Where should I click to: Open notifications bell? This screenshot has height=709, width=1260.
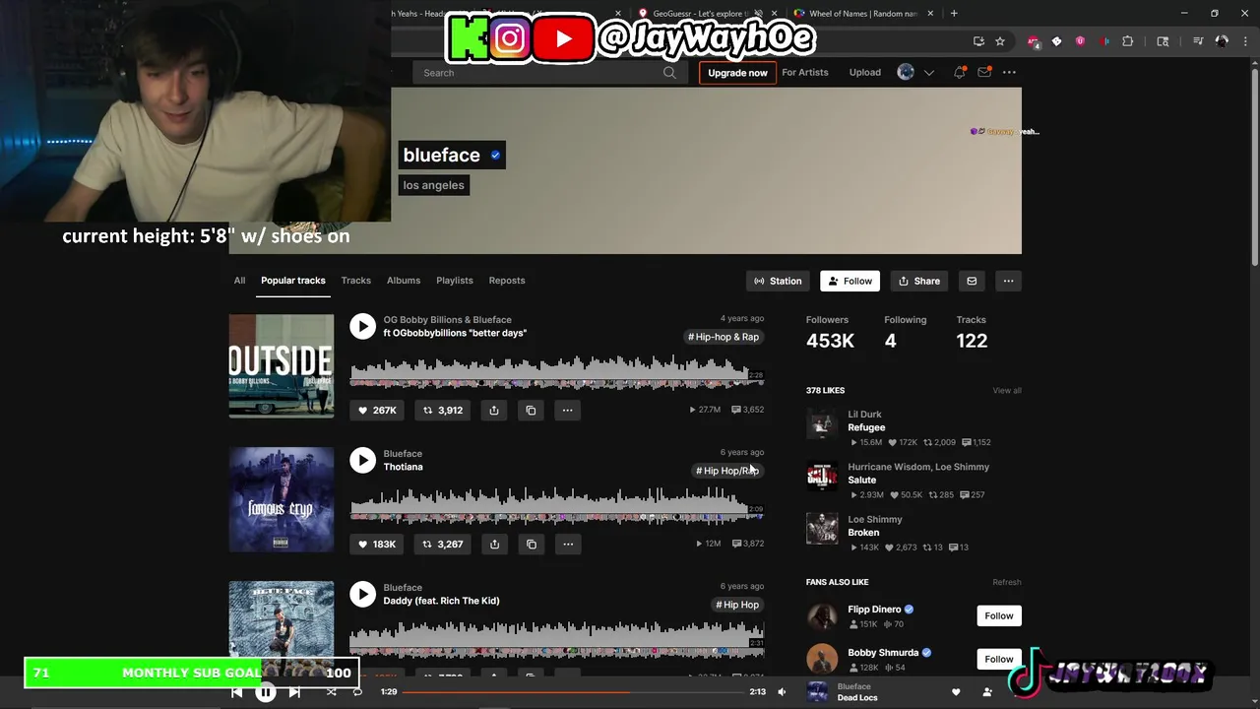click(x=960, y=72)
